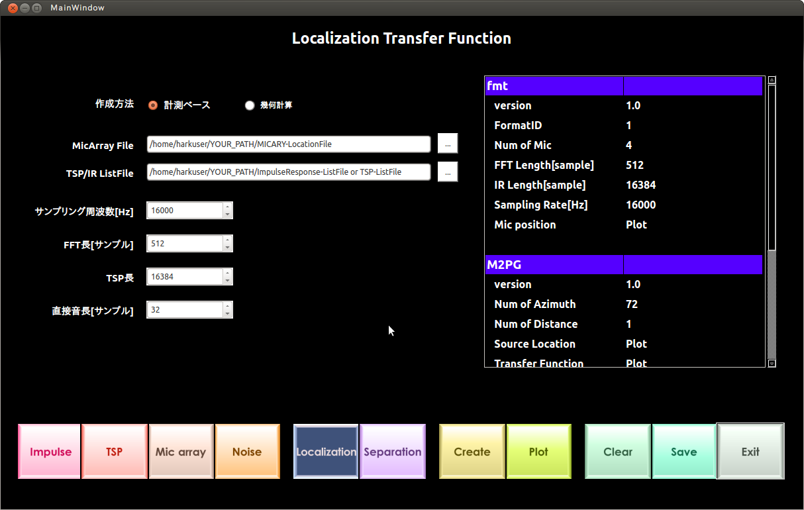The width and height of the screenshot is (804, 510).
Task: Decrease FFT length using stepper down arrow
Action: [x=228, y=246]
